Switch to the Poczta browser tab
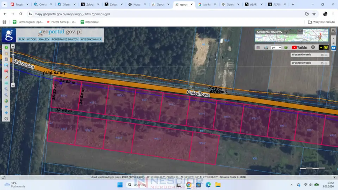The width and height of the screenshot is (338, 190). [x=19, y=4]
